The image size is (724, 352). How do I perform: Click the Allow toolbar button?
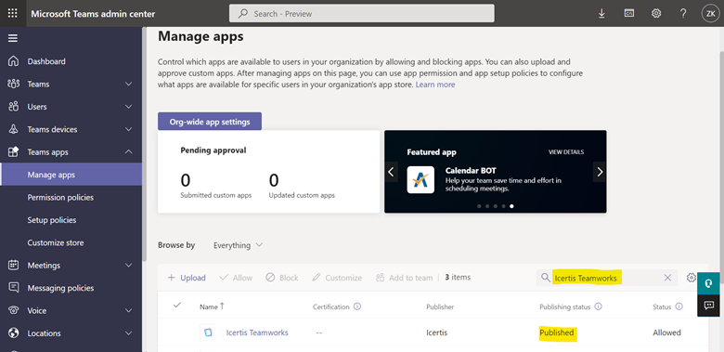(x=236, y=278)
